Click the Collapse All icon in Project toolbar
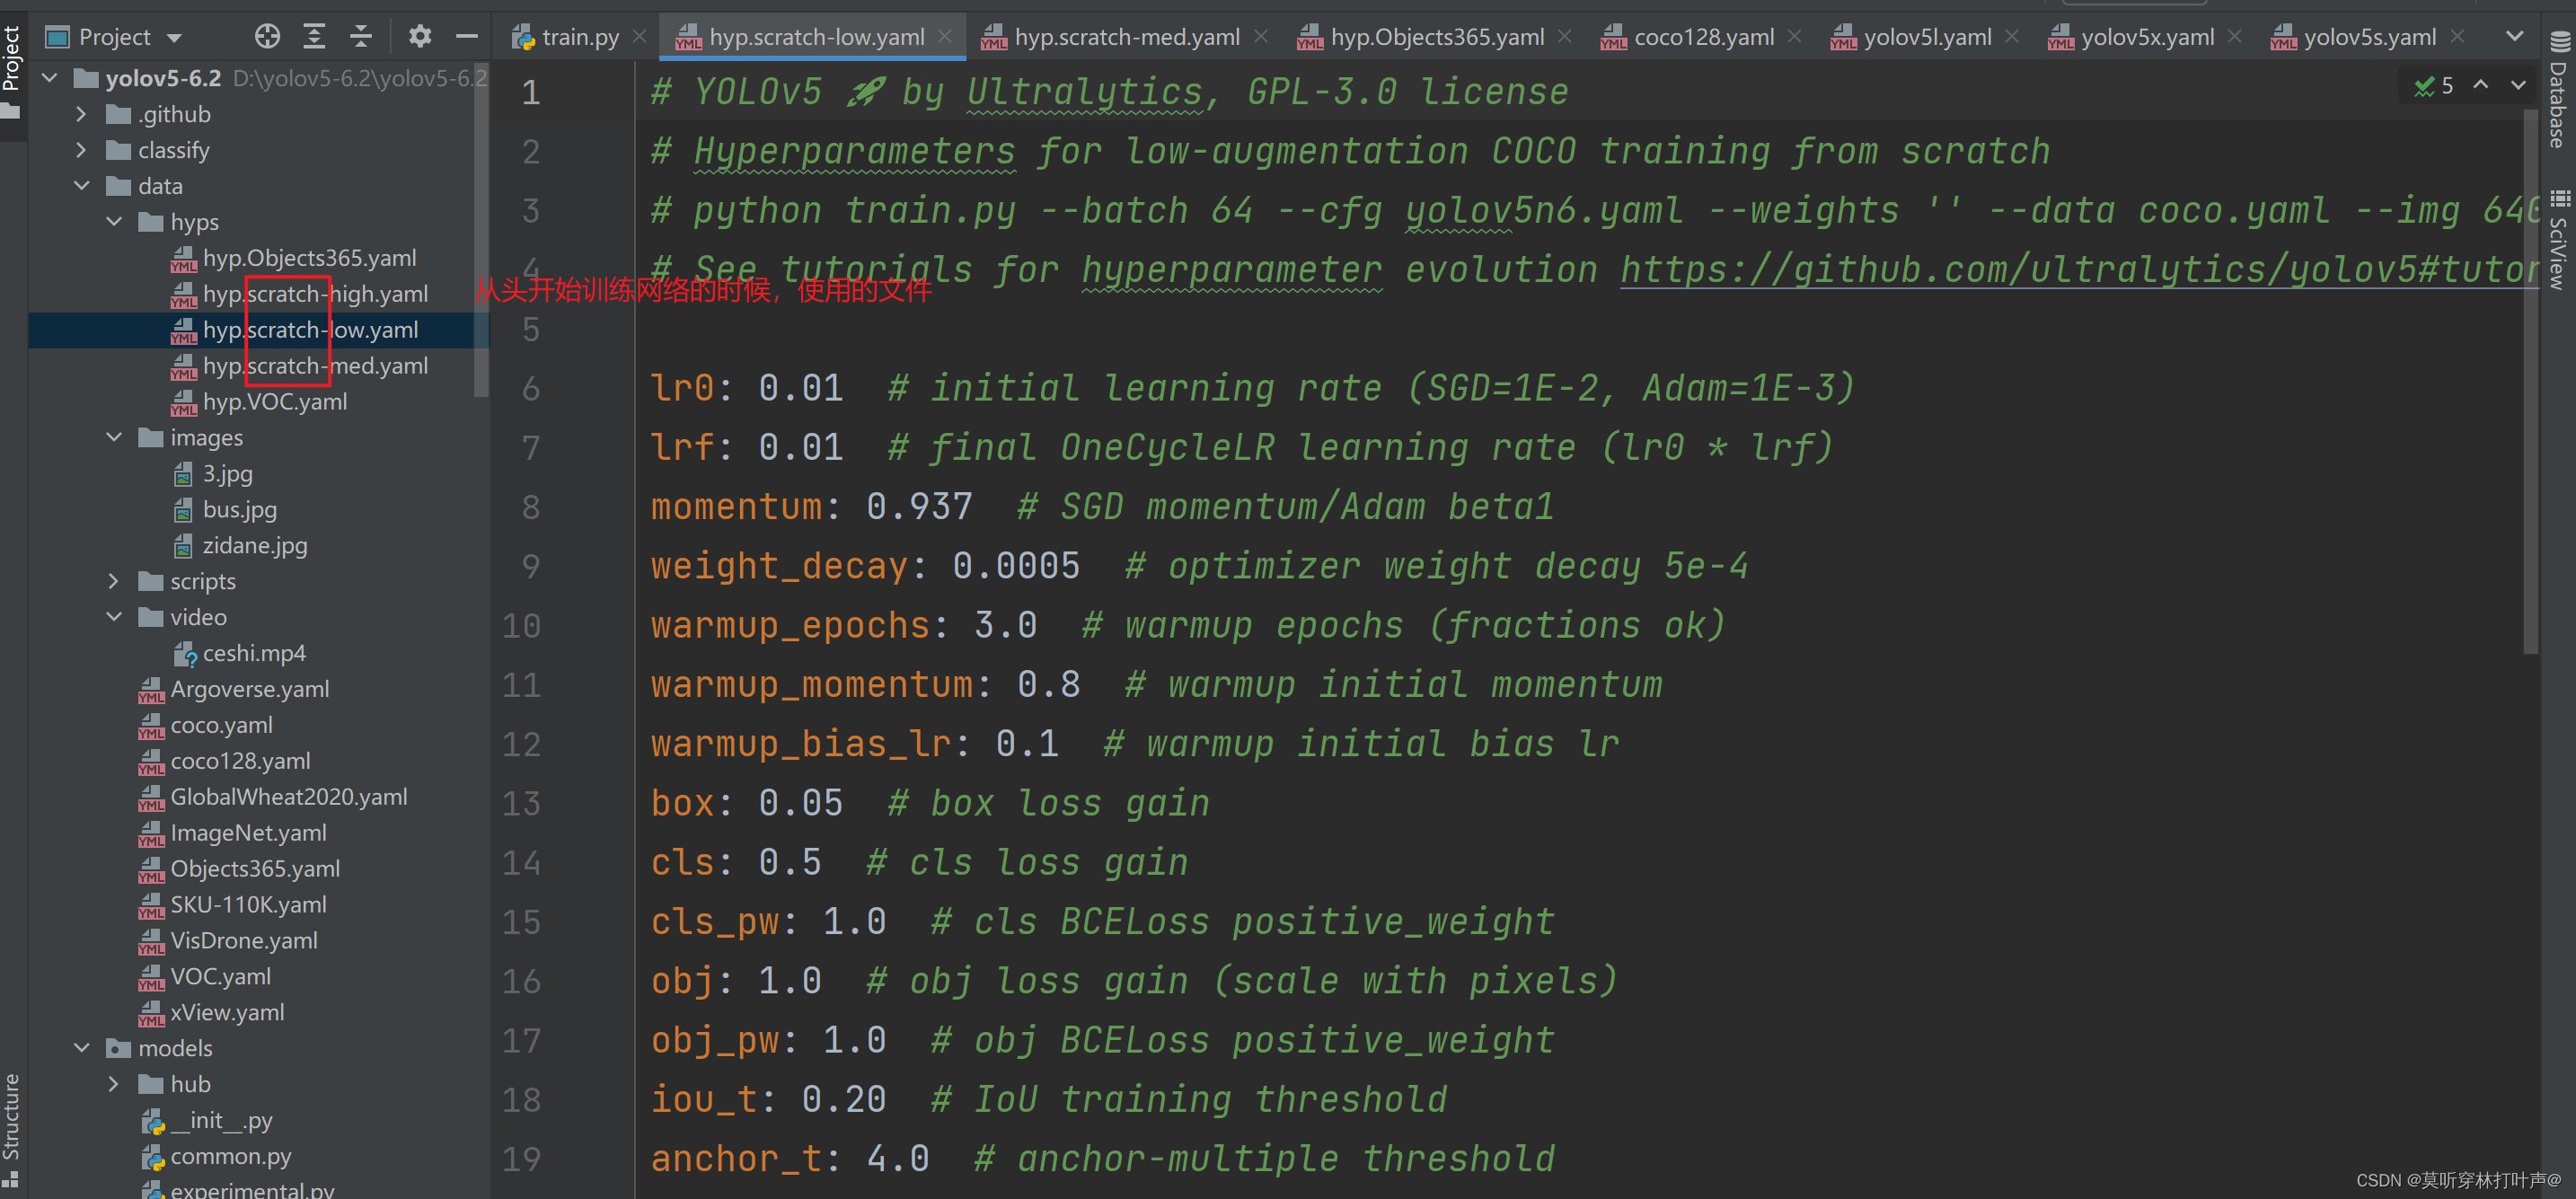This screenshot has width=2576, height=1199. (361, 37)
